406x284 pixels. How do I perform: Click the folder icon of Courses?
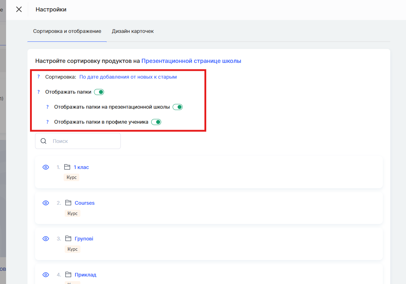pos(68,203)
